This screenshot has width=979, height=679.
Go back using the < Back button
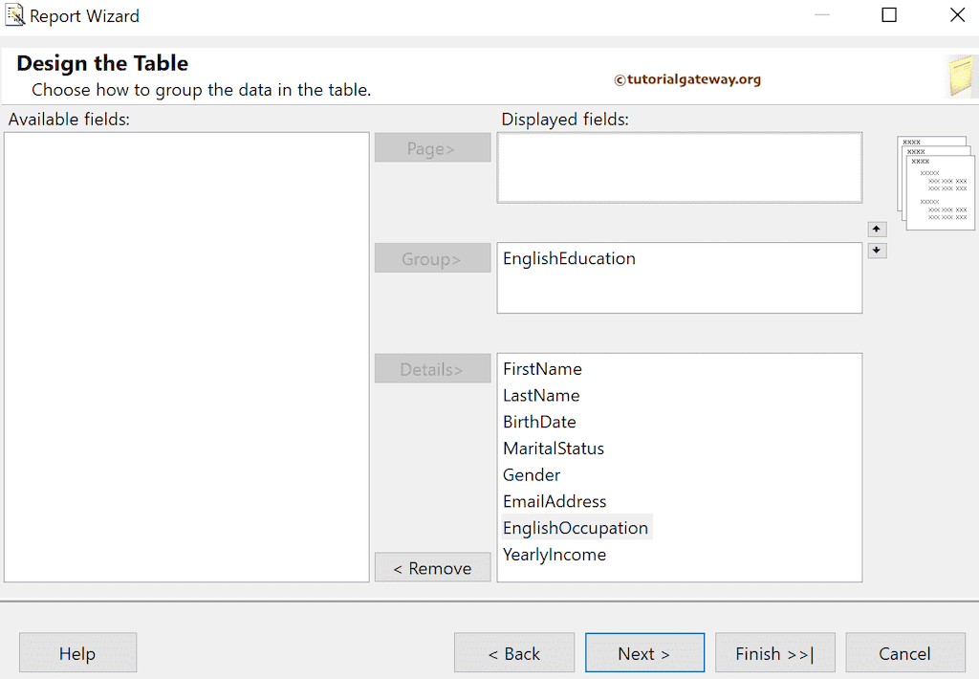(513, 653)
